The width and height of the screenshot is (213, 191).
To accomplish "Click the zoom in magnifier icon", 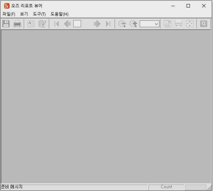I will (x=133, y=24).
